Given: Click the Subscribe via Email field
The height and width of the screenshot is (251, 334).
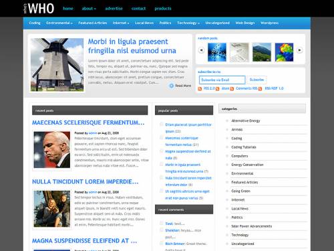Looking at the screenshot, I should coord(222,80).
